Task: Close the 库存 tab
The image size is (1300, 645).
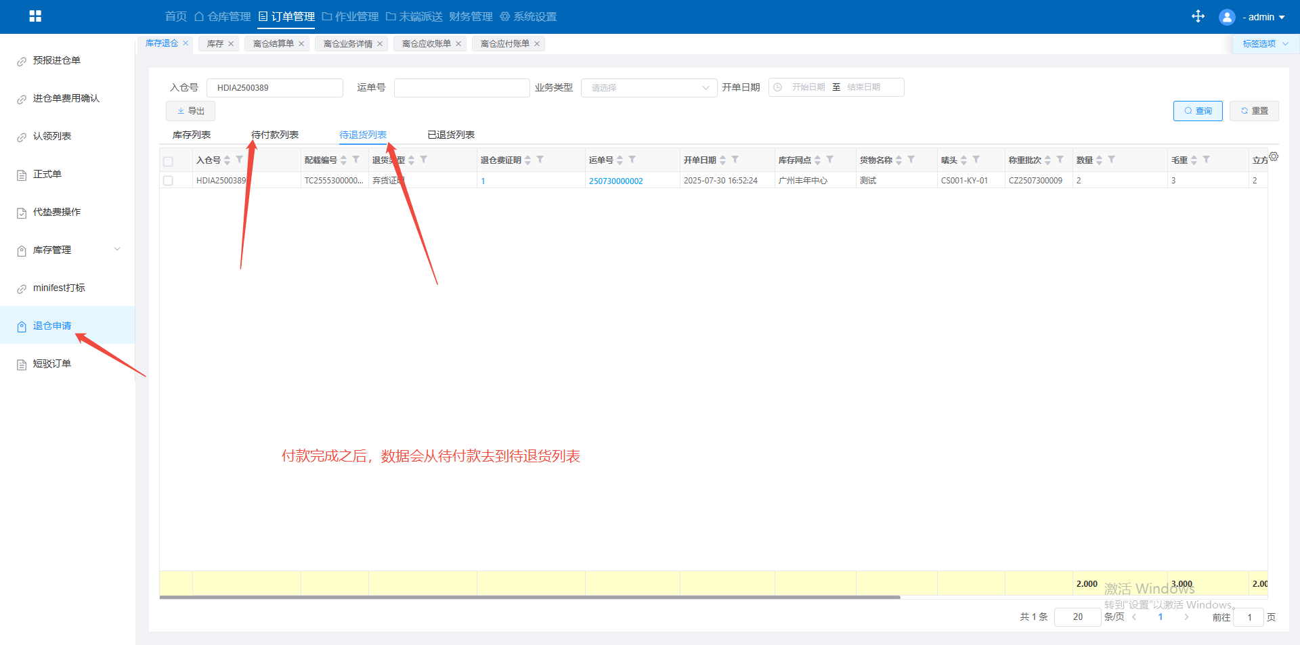Action: pyautogui.click(x=231, y=44)
